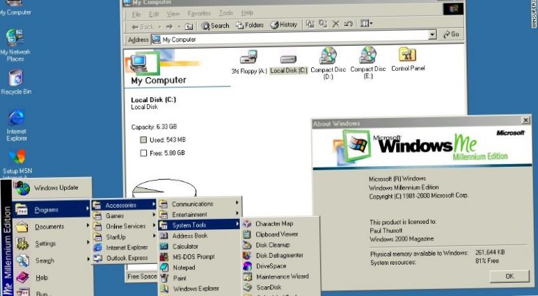
Task: Click the Go button
Action: [x=451, y=34]
